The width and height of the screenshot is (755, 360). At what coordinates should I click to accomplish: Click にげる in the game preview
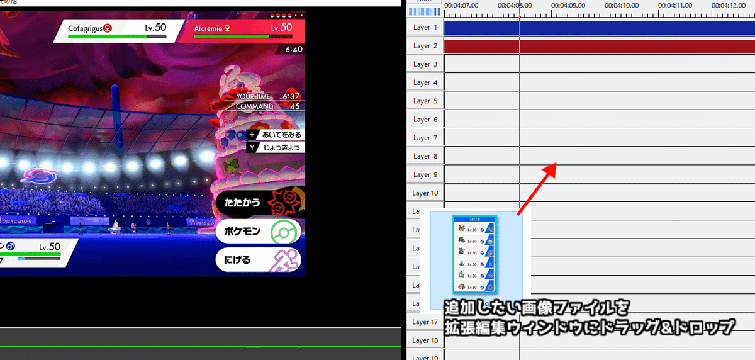[259, 260]
